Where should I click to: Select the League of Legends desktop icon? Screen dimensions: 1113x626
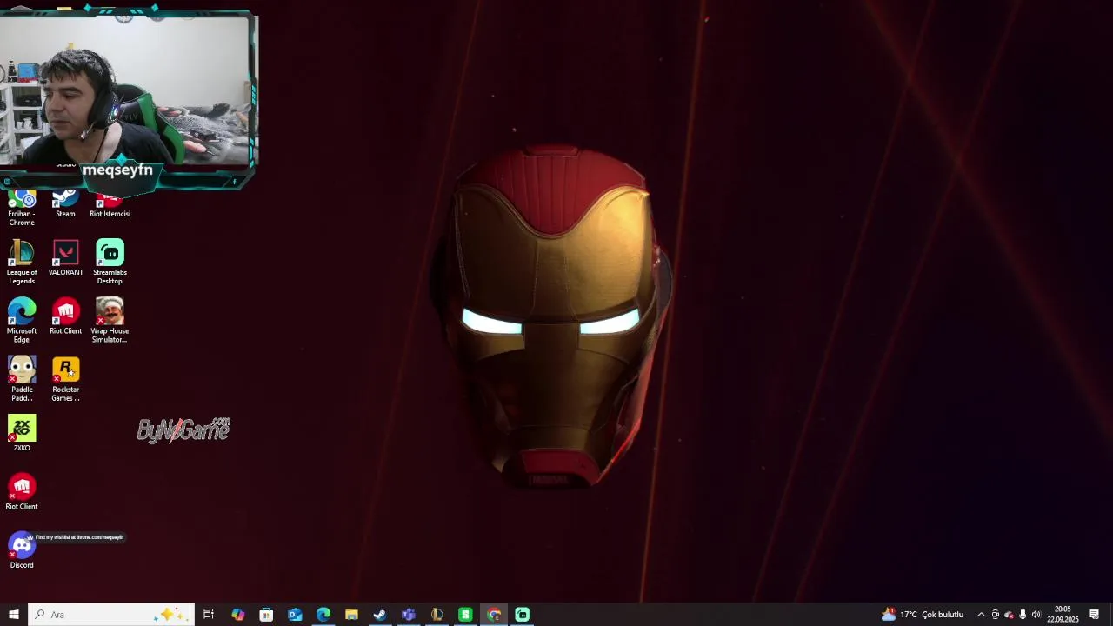pos(22,263)
